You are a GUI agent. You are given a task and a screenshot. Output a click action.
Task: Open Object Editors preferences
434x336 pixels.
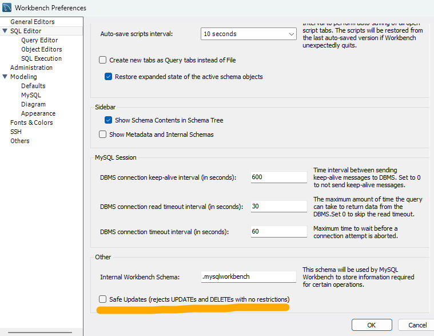click(x=42, y=49)
